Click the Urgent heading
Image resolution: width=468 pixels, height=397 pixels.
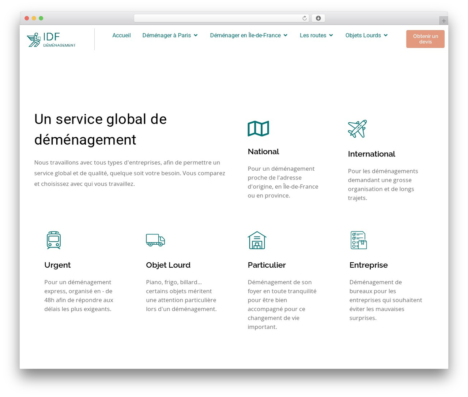pos(57,265)
